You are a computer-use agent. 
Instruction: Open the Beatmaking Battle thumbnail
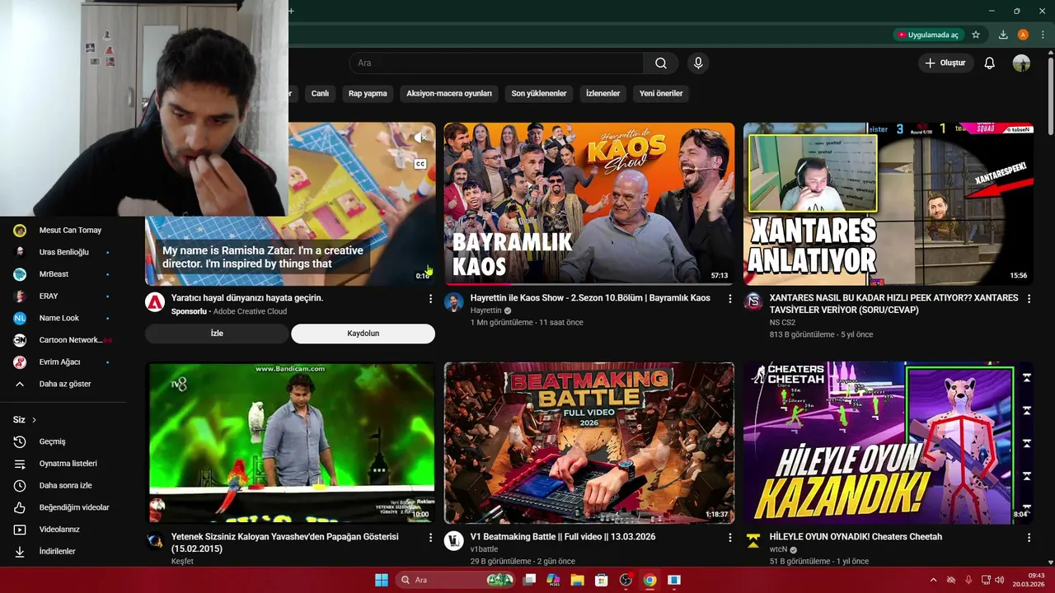coord(589,443)
